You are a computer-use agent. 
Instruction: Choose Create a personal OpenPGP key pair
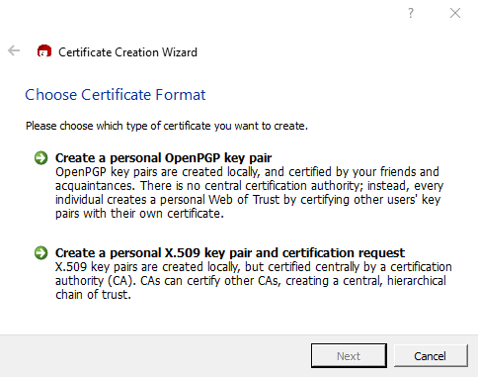tap(163, 158)
